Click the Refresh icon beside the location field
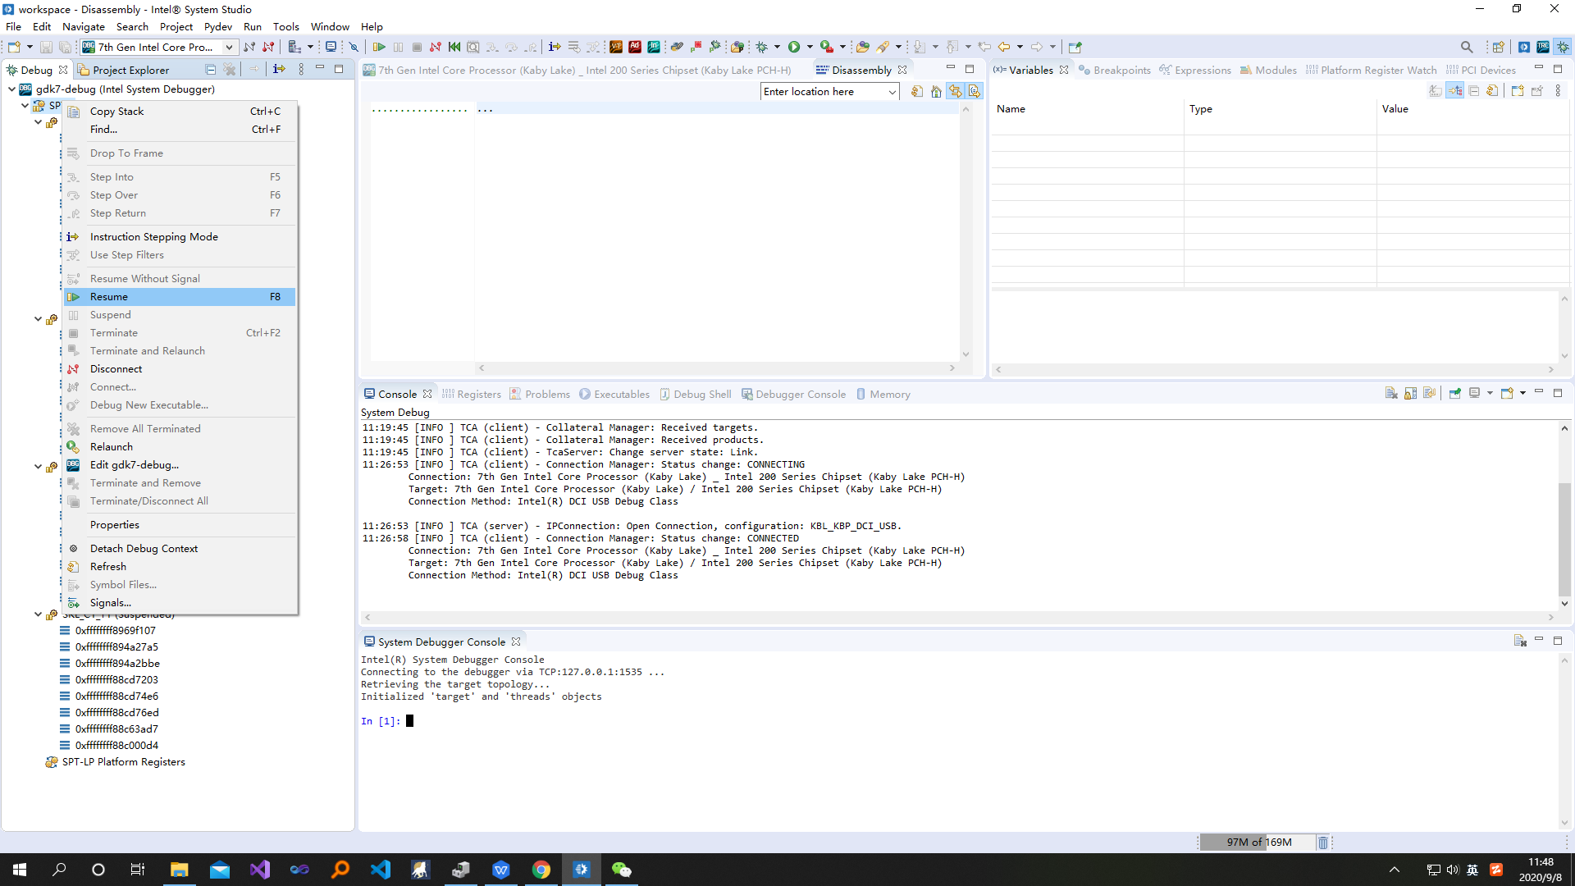1575x886 pixels. (x=917, y=91)
